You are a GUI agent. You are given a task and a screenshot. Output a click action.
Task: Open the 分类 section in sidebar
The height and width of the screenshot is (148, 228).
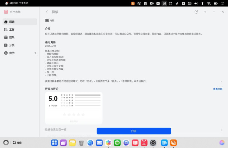20,45
